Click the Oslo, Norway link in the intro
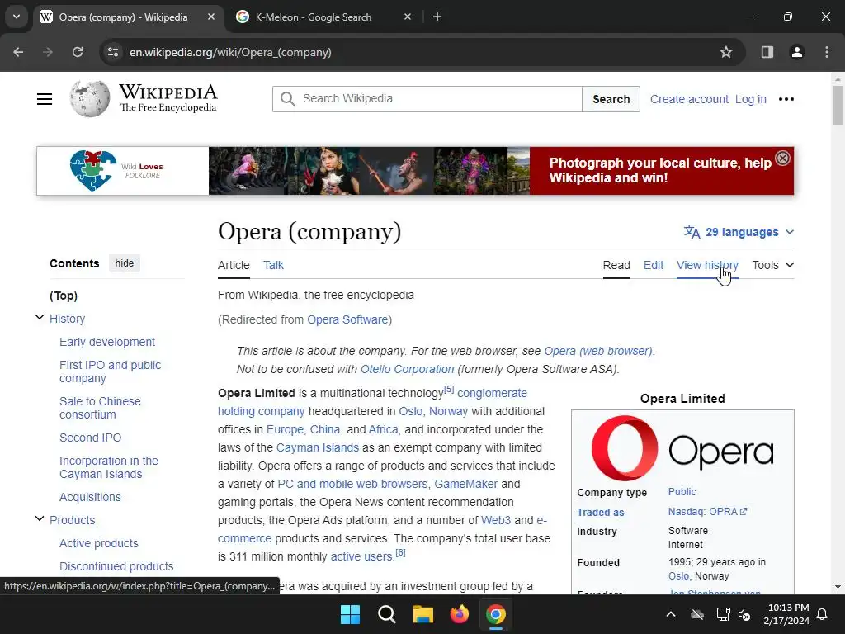The height and width of the screenshot is (634, 845). (x=433, y=411)
